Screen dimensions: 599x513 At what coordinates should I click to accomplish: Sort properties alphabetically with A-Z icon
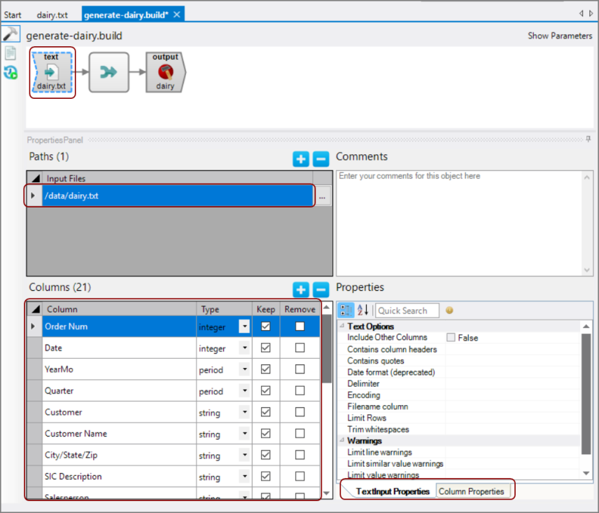(362, 310)
